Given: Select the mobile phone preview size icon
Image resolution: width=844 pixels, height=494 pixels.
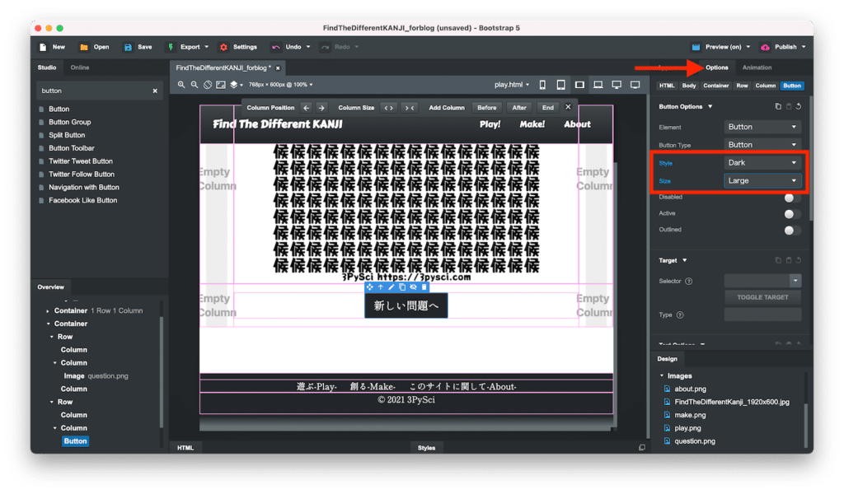Looking at the screenshot, I should point(542,85).
